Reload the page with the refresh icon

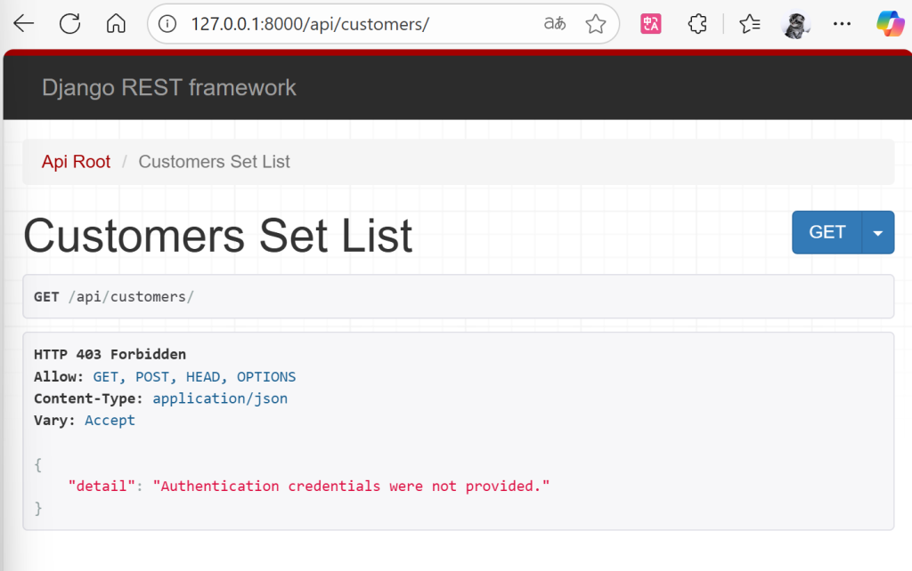pos(69,24)
